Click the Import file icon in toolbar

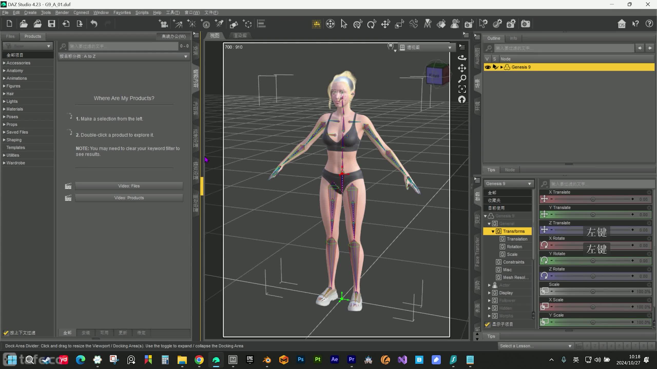[x=66, y=24]
